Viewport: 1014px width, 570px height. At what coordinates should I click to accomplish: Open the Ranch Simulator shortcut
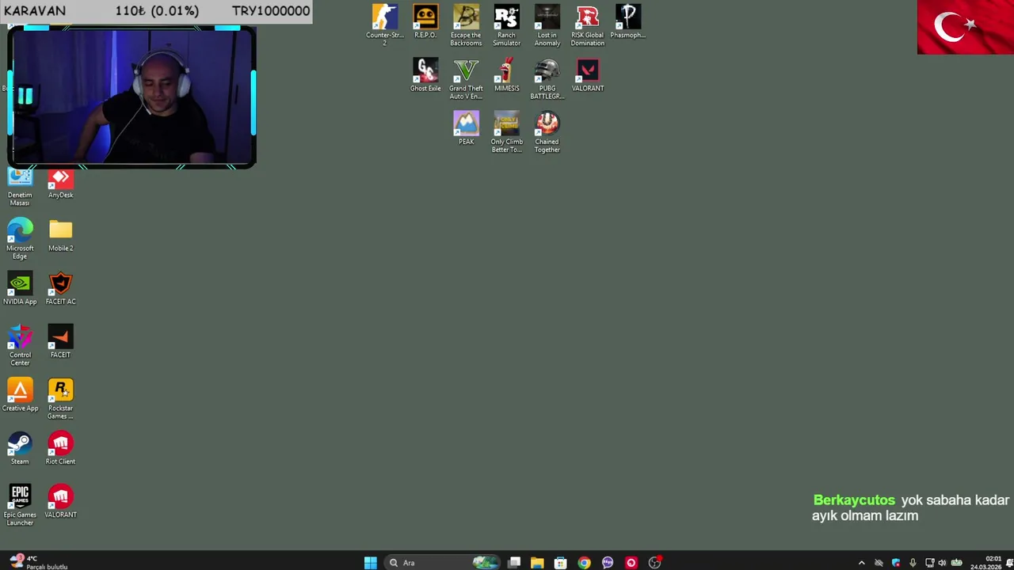click(x=506, y=25)
